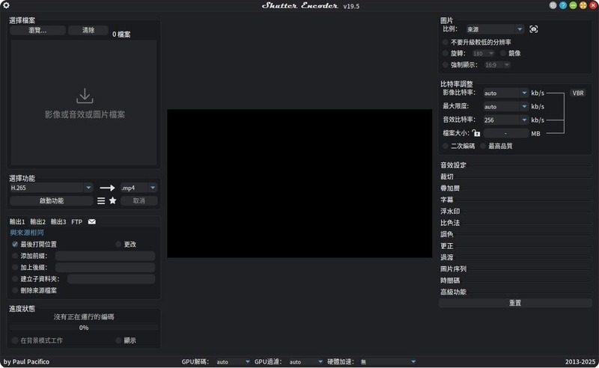Expand the 裁切 section
599x368 pixels.
click(x=447, y=177)
